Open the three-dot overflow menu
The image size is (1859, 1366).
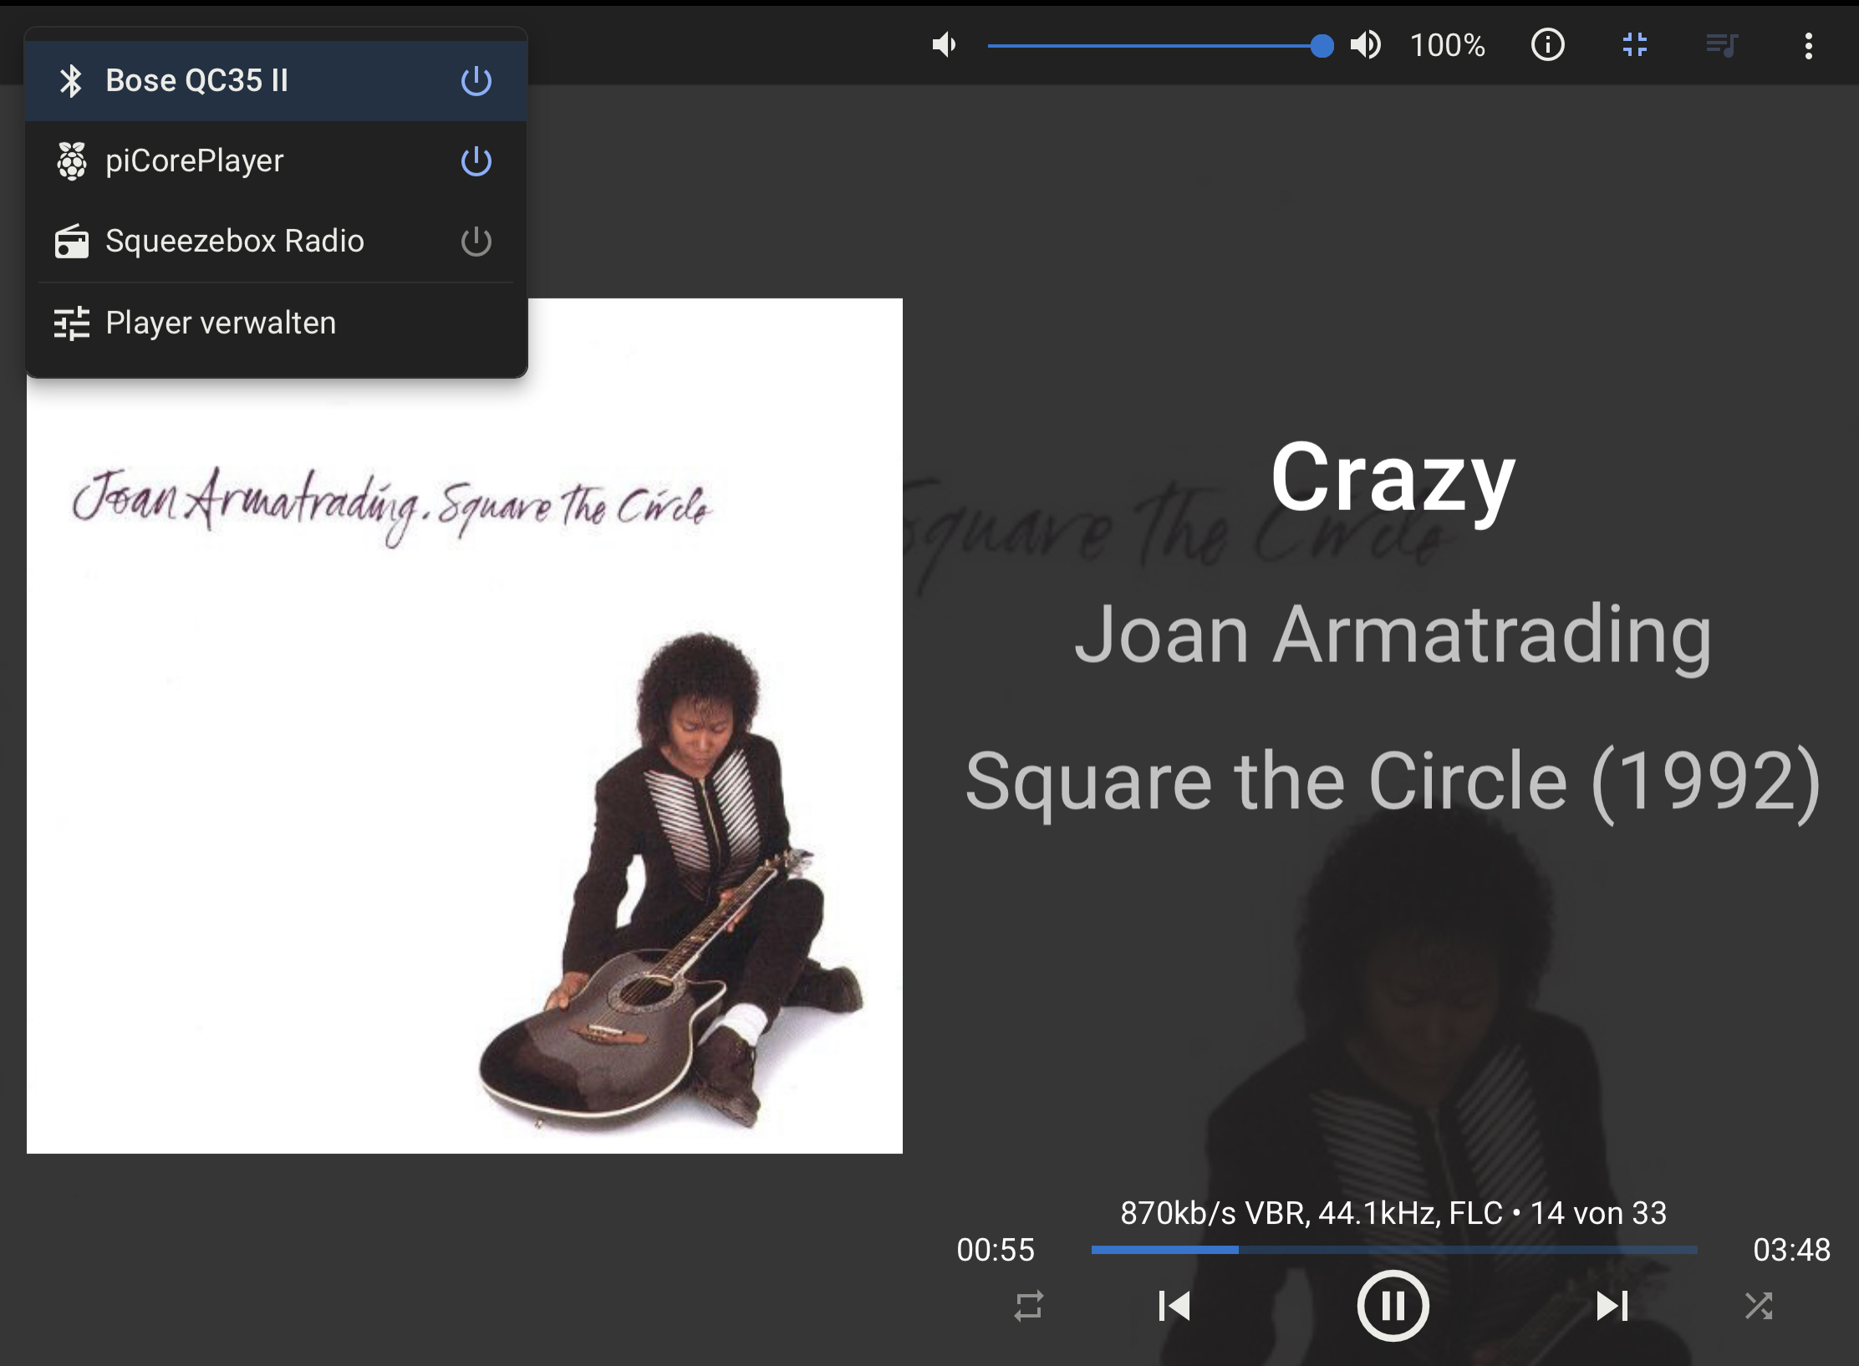(1808, 46)
